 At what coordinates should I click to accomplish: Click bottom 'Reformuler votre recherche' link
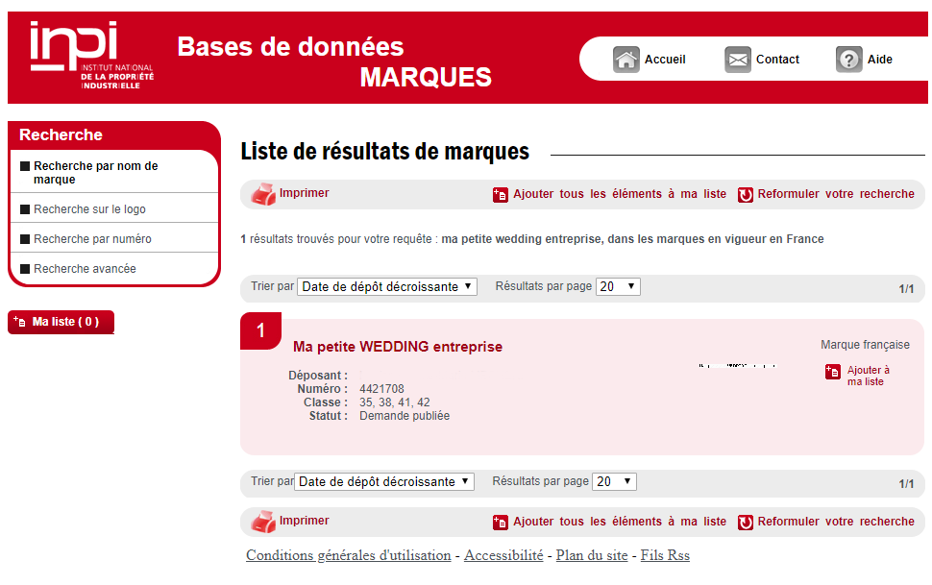tap(836, 522)
